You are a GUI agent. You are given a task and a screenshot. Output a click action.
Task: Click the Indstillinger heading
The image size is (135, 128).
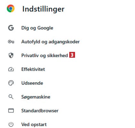(43, 9)
